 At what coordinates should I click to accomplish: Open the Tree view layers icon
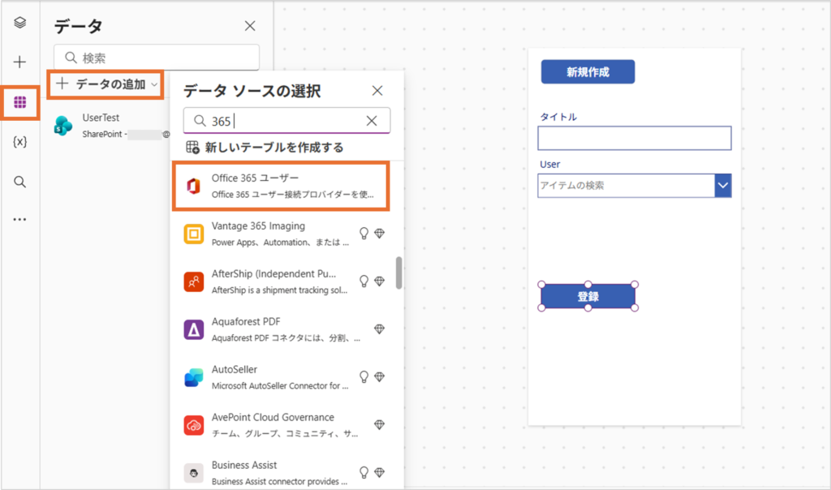(20, 23)
